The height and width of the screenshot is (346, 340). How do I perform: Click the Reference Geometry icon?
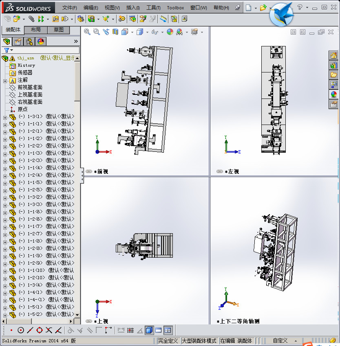[106, 19]
